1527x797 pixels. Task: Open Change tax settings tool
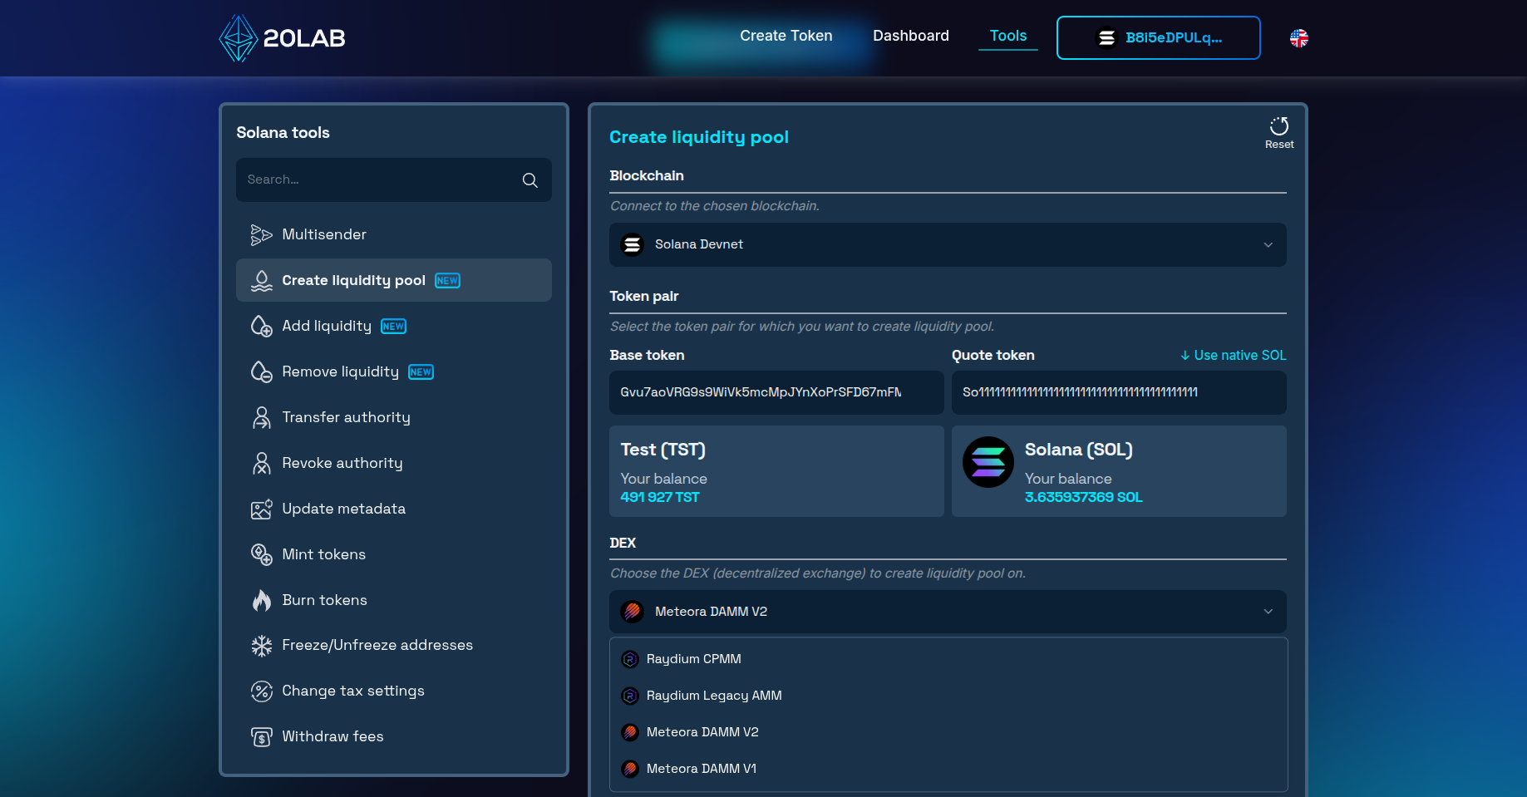pyautogui.click(x=394, y=691)
